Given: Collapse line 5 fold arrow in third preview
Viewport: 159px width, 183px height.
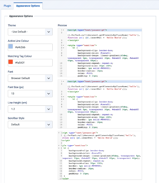Looking at the screenshot, I should (x=59, y=145).
